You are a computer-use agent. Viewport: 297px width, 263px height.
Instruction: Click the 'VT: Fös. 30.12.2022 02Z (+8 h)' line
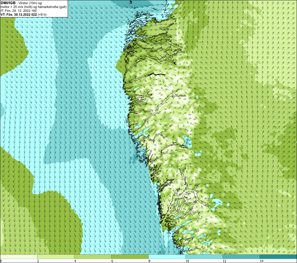[23, 15]
